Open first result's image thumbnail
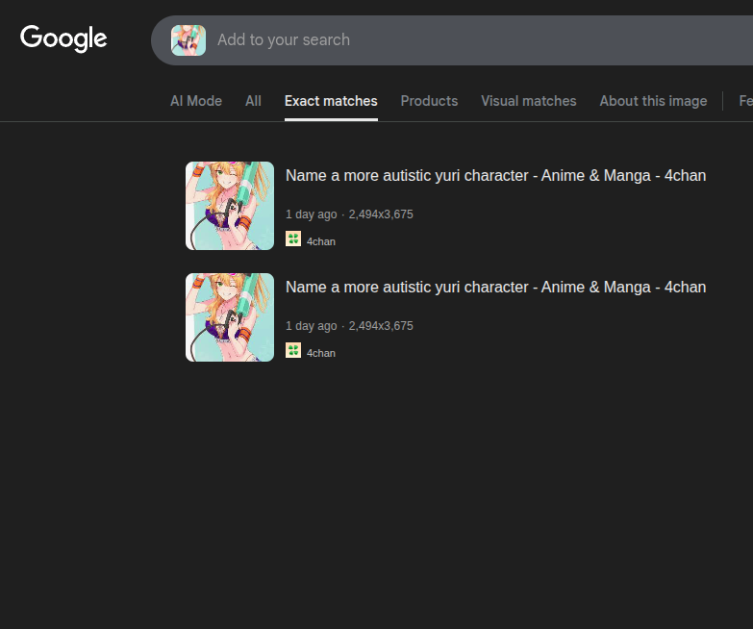This screenshot has width=753, height=629. 230,206
